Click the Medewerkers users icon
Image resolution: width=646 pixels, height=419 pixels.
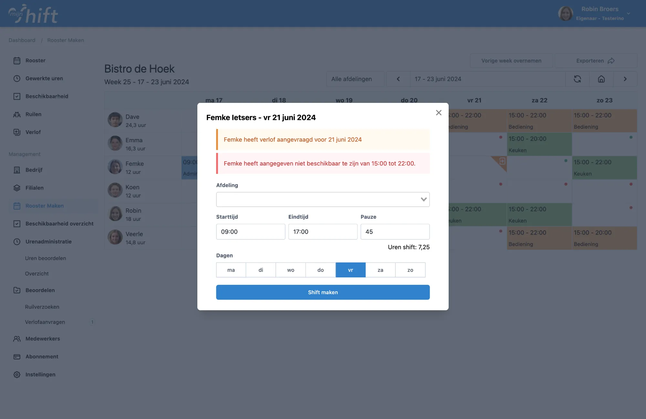point(17,339)
